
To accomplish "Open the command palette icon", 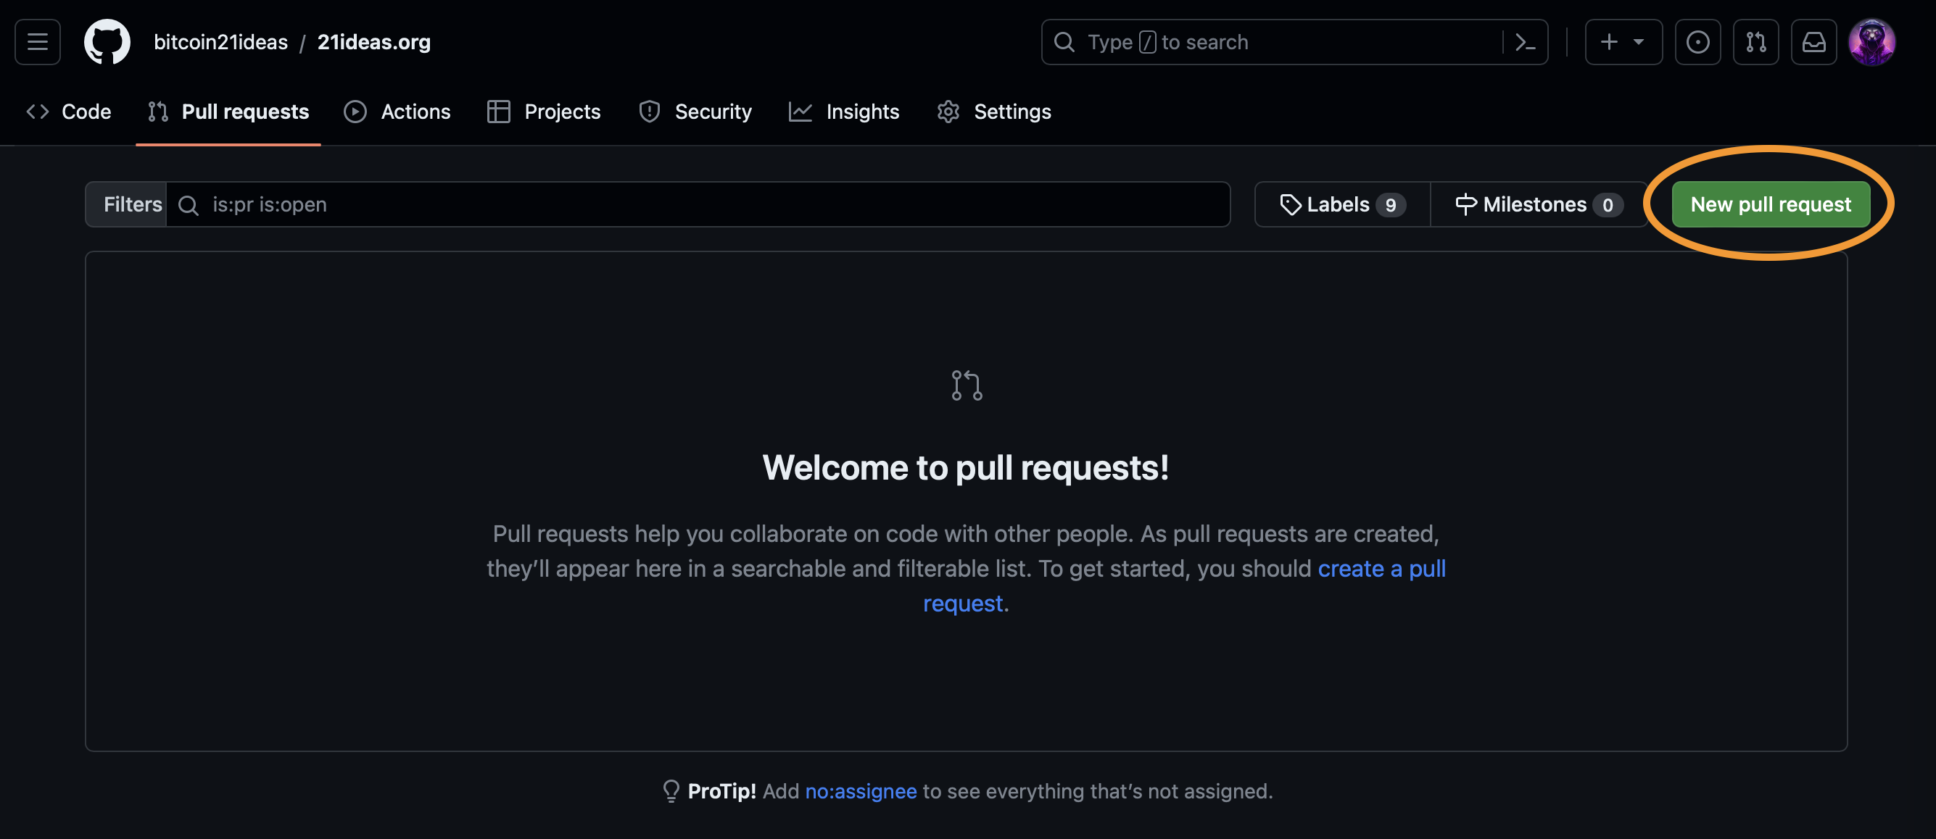I will 1525,42.
